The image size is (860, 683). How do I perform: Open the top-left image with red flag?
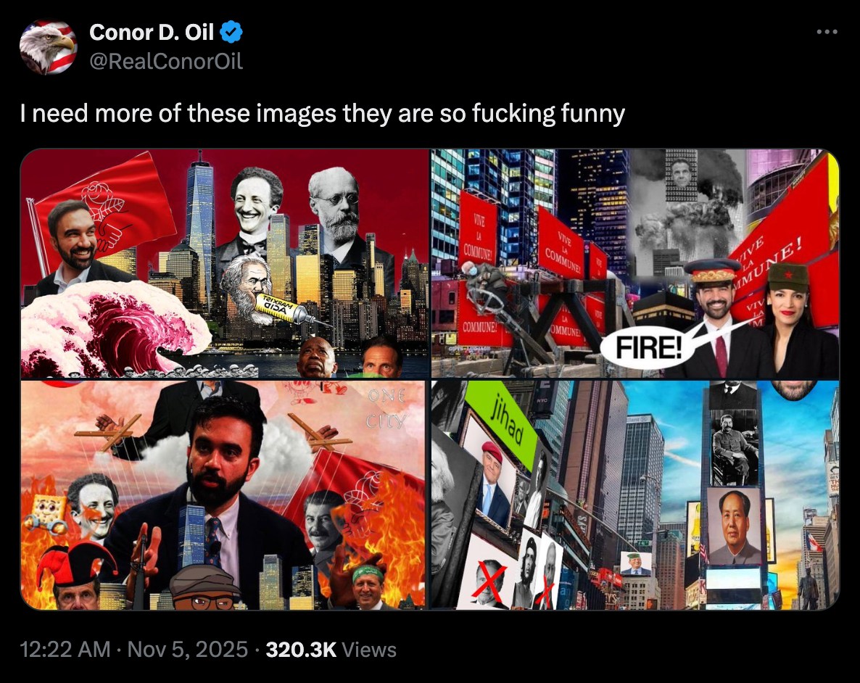click(x=224, y=263)
